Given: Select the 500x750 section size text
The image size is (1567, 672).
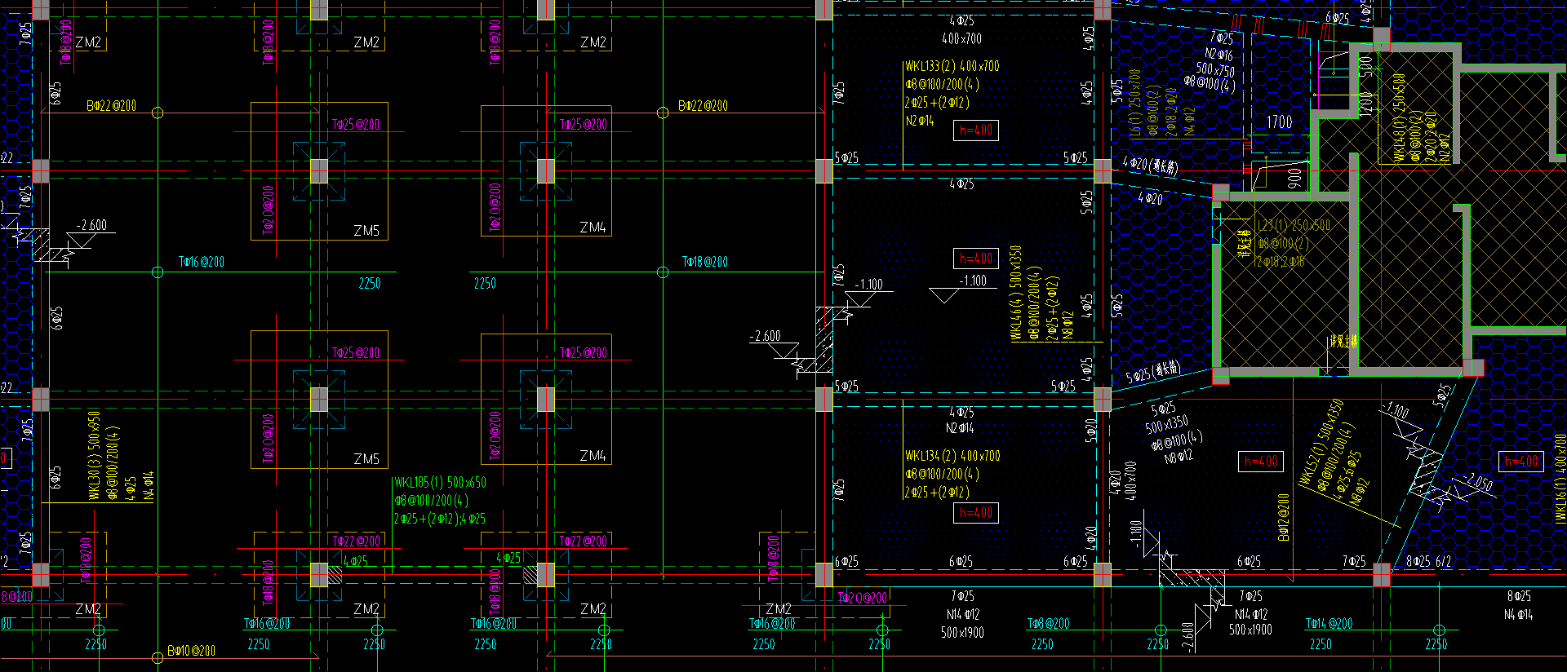Looking at the screenshot, I should [x=1215, y=69].
